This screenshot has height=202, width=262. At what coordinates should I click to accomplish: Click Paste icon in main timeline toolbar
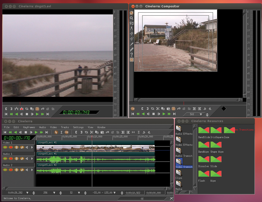[x=102, y=132]
